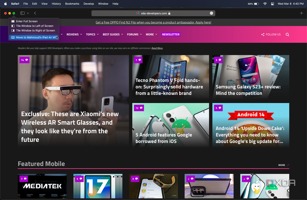The image size is (307, 200).
Task: Select Tile Window to Right of Screen
Action: point(33,31)
